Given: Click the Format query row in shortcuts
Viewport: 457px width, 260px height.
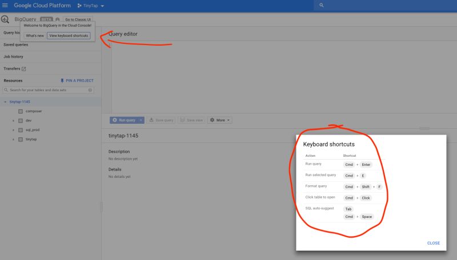Looking at the screenshot, I should tap(344, 186).
